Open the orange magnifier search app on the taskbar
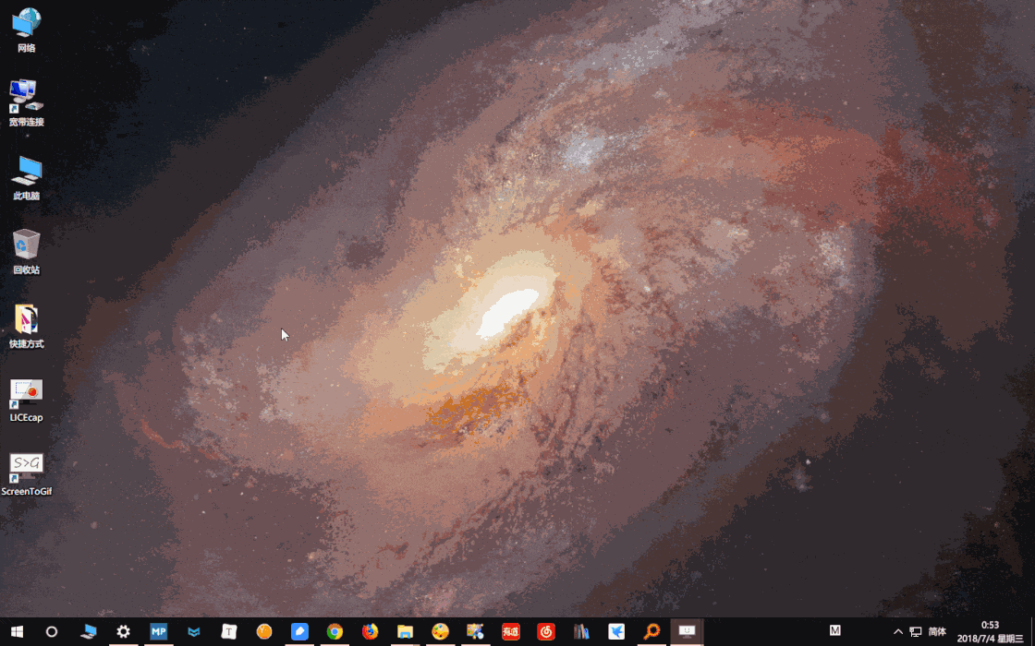The image size is (1035, 646). [651, 631]
